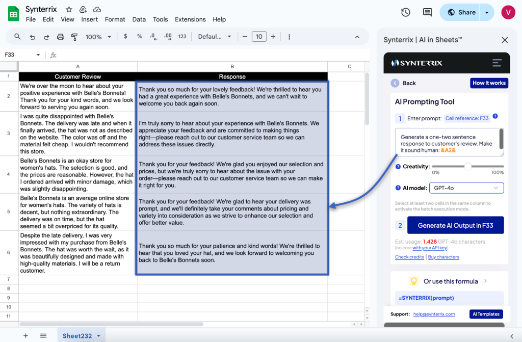Screen dimensions: 522x342
Task: Format as percent
Action: (140, 37)
